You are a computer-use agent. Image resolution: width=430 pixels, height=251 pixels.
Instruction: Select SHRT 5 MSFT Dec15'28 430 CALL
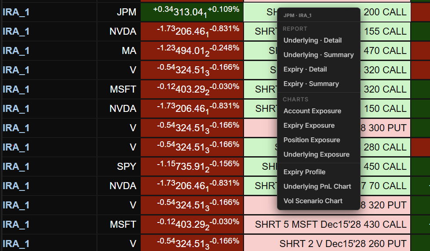click(327, 224)
